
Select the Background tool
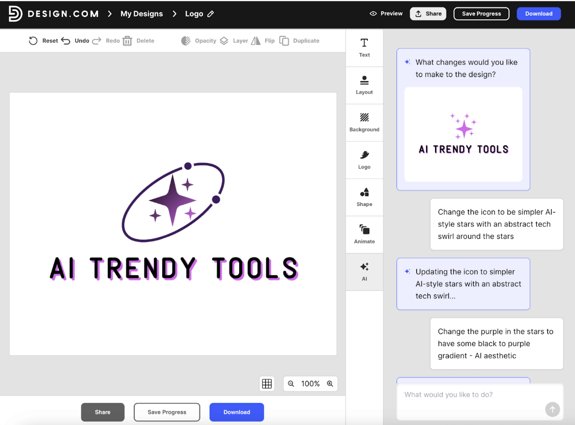(364, 122)
